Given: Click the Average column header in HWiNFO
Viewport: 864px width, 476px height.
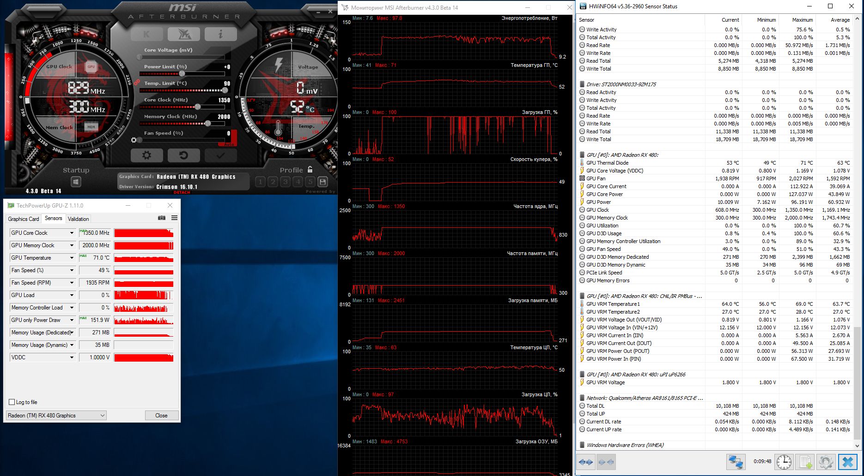Looking at the screenshot, I should pos(834,20).
